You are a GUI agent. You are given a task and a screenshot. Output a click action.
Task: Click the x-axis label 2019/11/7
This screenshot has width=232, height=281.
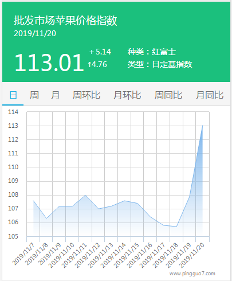[23, 254]
